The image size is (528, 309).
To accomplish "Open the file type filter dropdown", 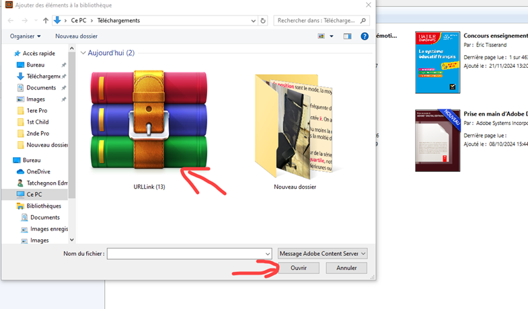I will coord(323,253).
